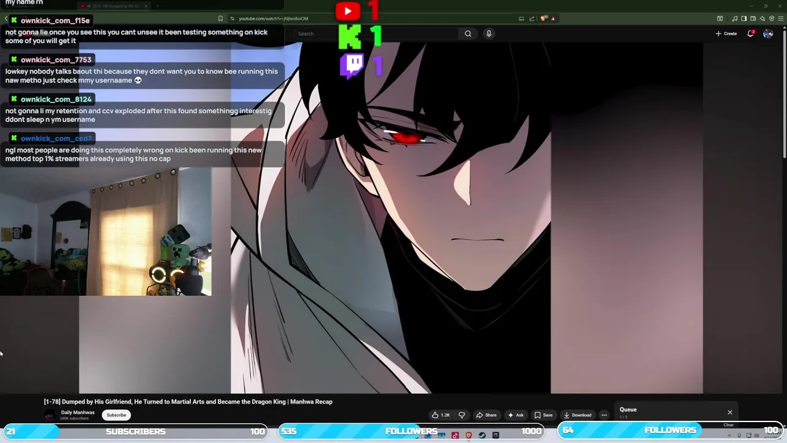Image resolution: width=787 pixels, height=443 pixels.
Task: Click the browser address bar URL
Action: (273, 18)
